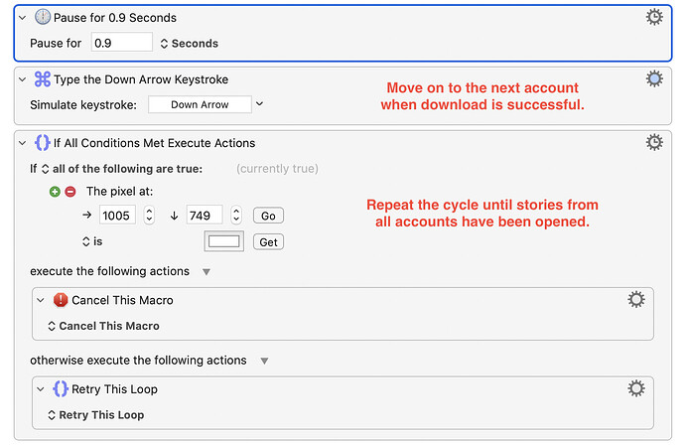The height and width of the screenshot is (445, 685).
Task: Toggle the 'otherwise execute' disclosure triangle
Action: coord(264,362)
